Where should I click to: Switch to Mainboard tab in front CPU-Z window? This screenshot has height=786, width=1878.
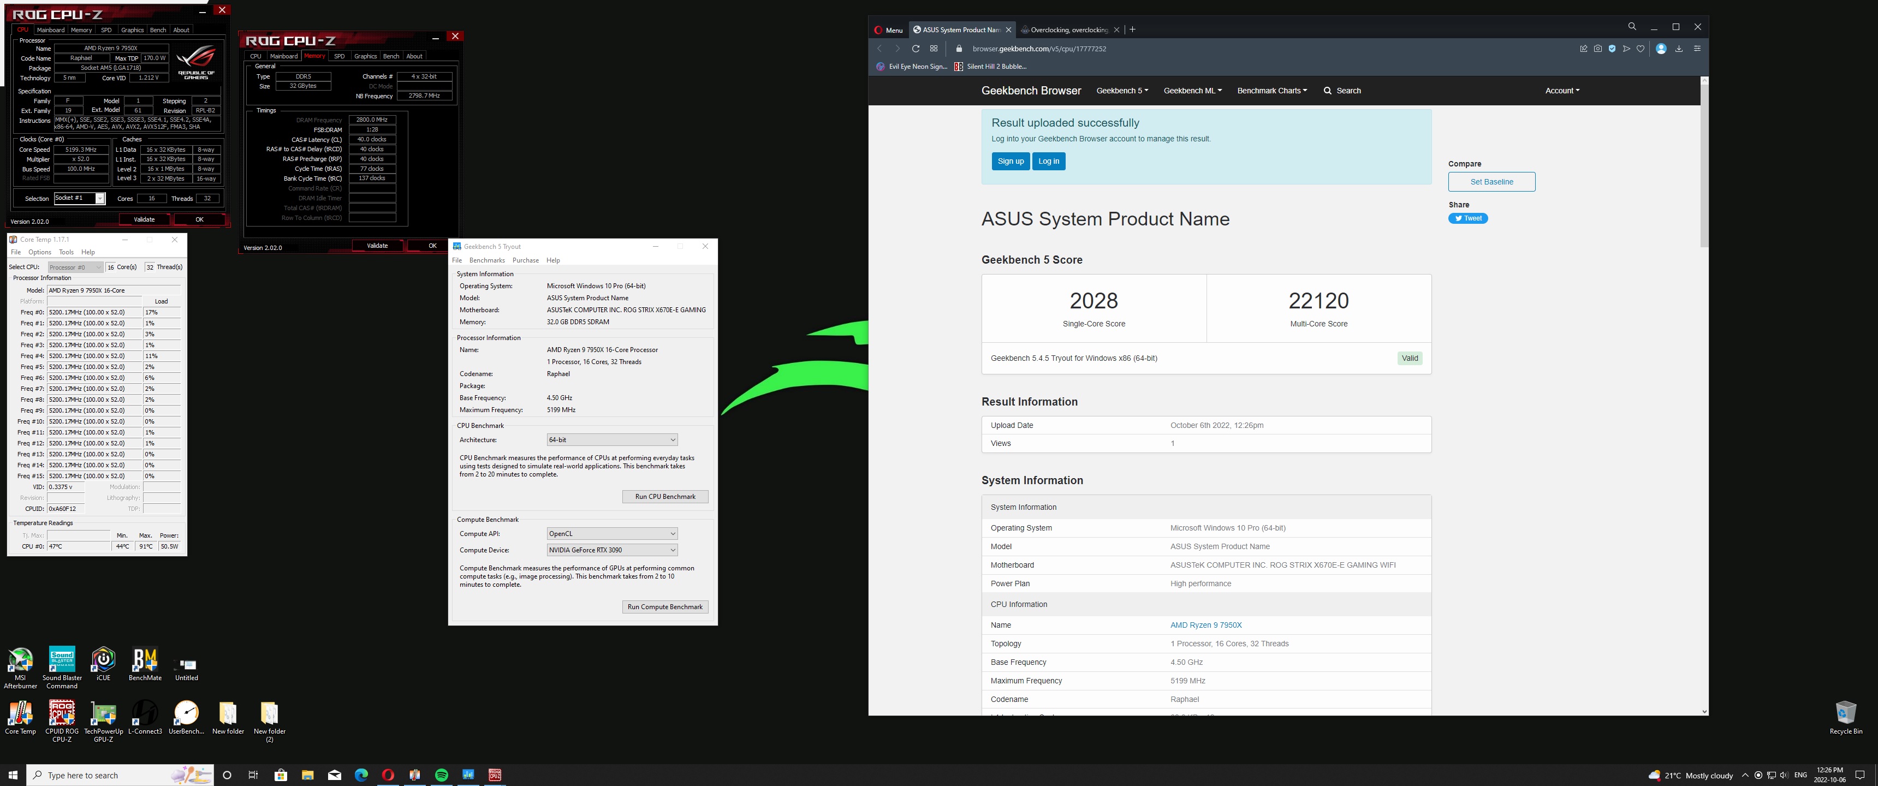pos(283,56)
